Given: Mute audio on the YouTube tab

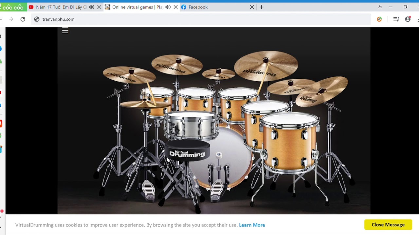Looking at the screenshot, I should [x=92, y=7].
